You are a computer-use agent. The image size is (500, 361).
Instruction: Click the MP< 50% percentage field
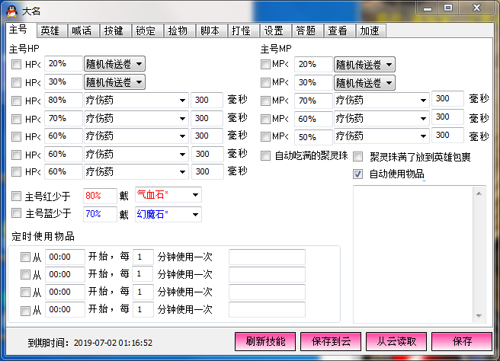pyautogui.click(x=313, y=137)
